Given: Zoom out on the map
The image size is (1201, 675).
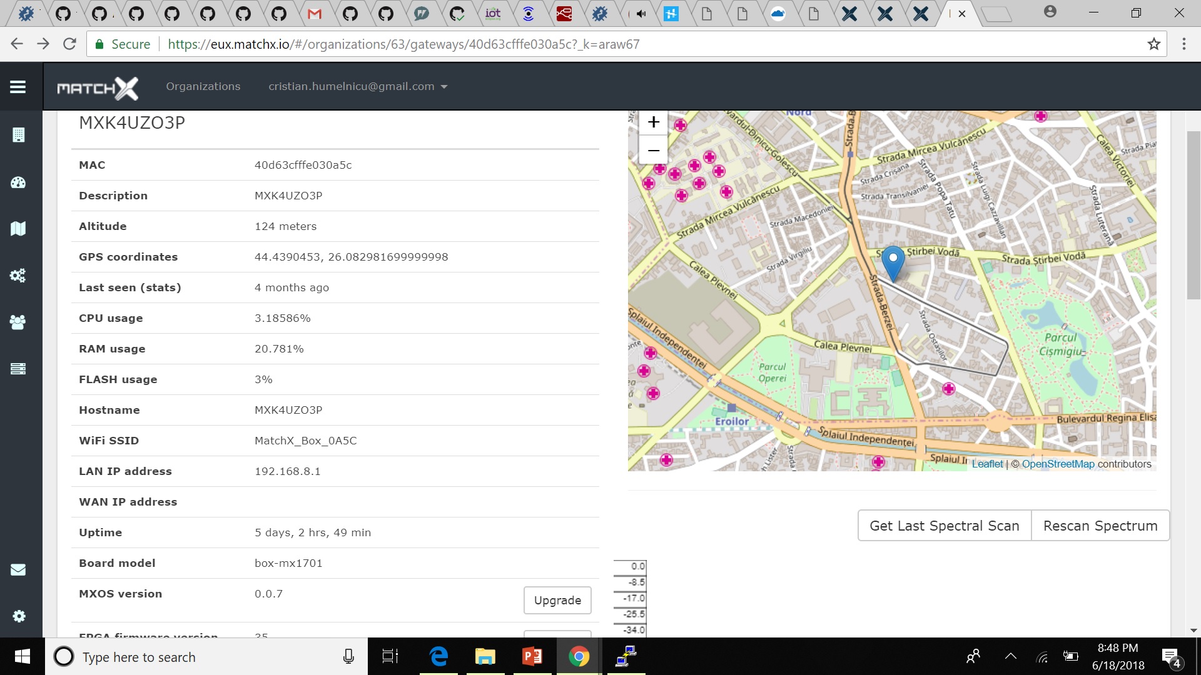Looking at the screenshot, I should [x=653, y=151].
